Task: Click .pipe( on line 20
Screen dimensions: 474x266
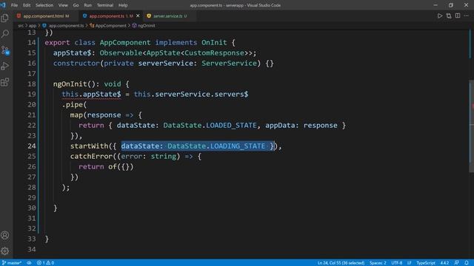Action: pyautogui.click(x=74, y=105)
